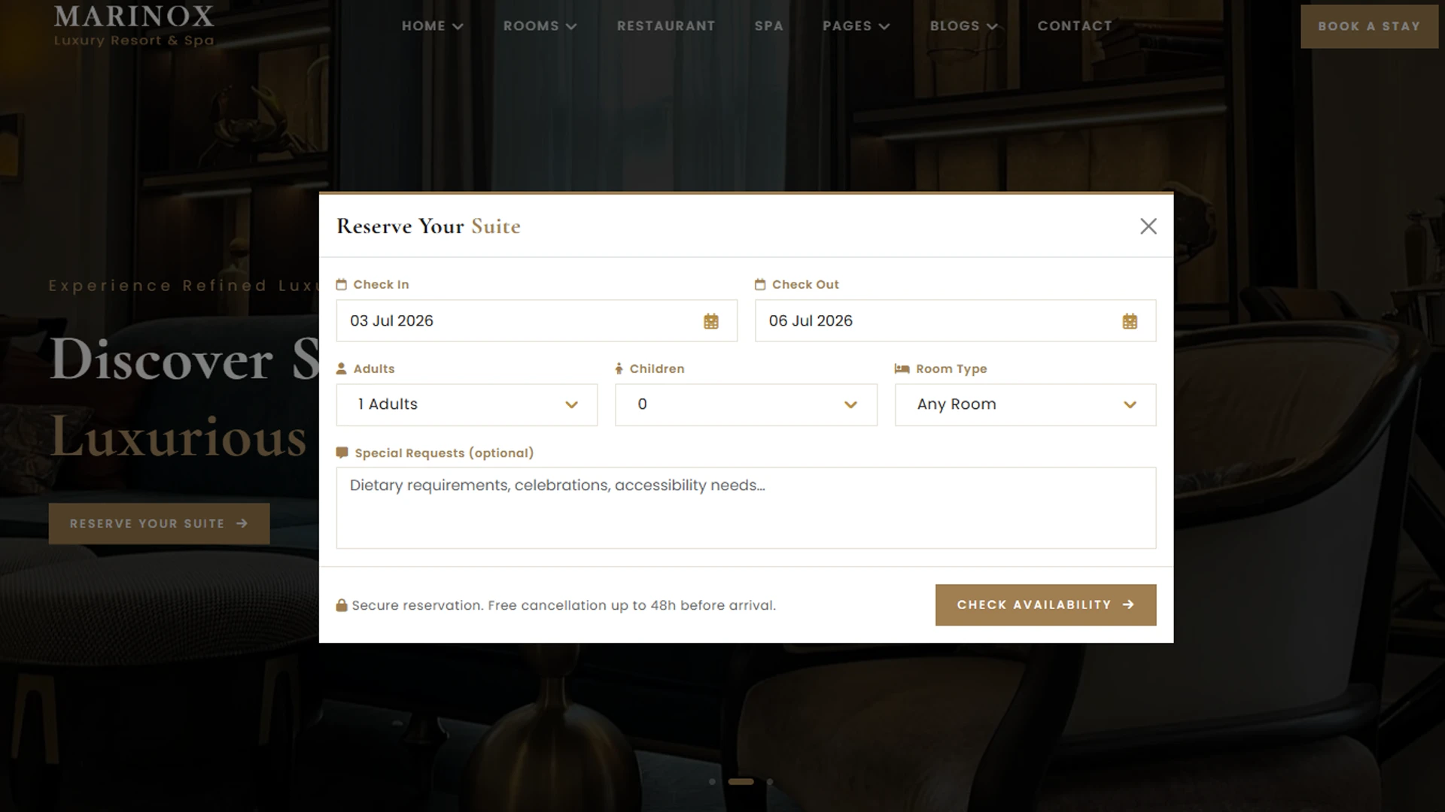Expand the Pages menu
This screenshot has width=1445, height=812.
[856, 26]
